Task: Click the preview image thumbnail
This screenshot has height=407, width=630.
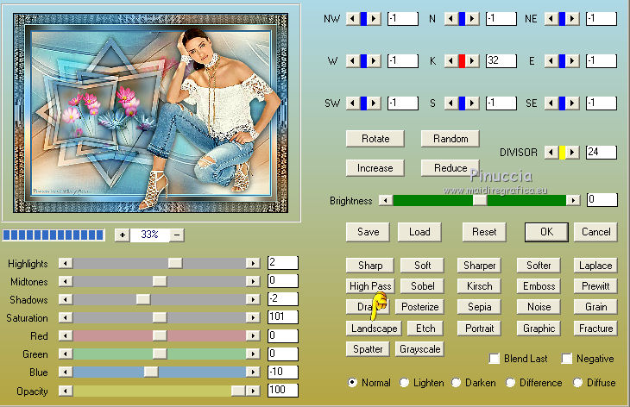Action: tap(151, 113)
